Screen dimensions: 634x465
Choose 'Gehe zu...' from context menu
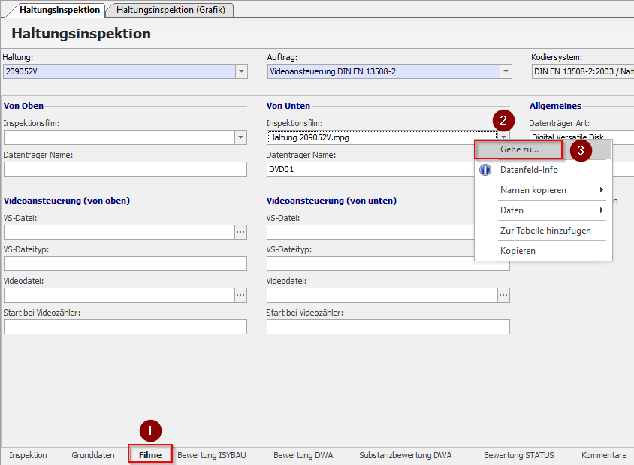coord(519,149)
